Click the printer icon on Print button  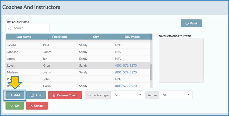pos(187,23)
